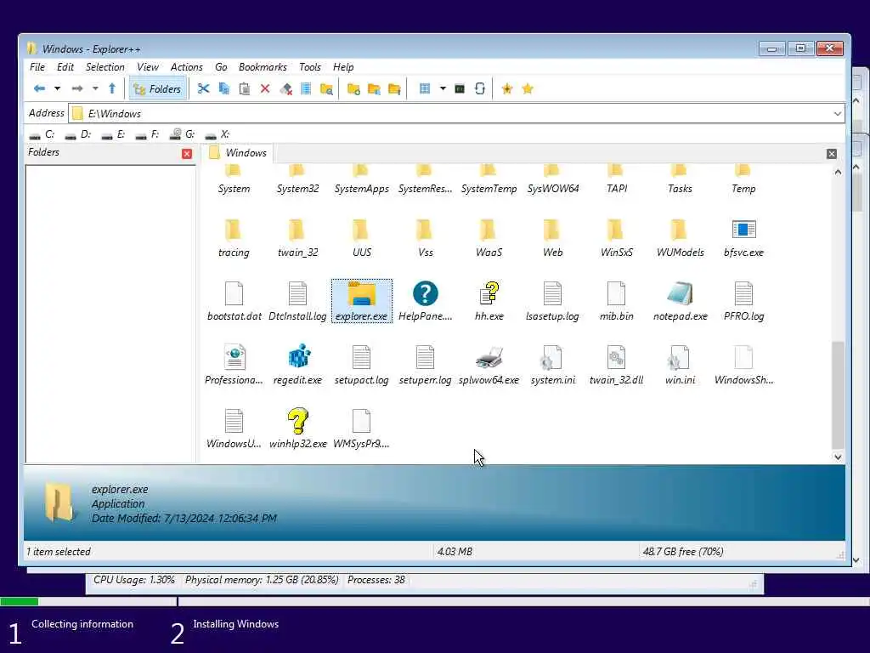
Task: Open organize bookmarks second star icon
Action: [527, 88]
